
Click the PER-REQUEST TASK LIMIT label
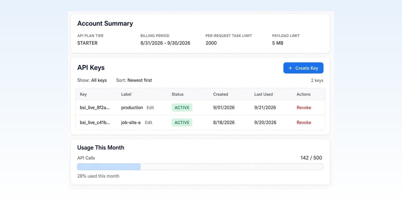[229, 36]
